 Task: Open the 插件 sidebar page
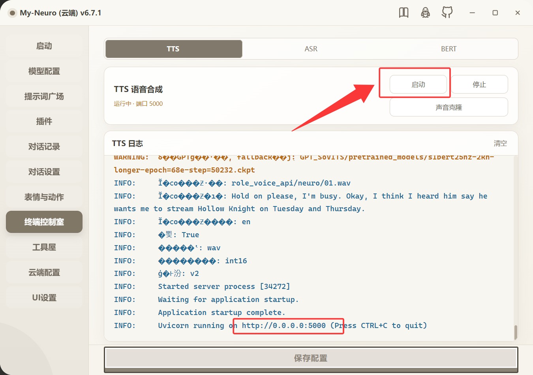pos(44,122)
